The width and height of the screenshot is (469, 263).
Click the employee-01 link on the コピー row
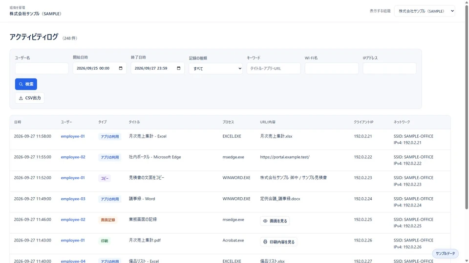(73, 178)
